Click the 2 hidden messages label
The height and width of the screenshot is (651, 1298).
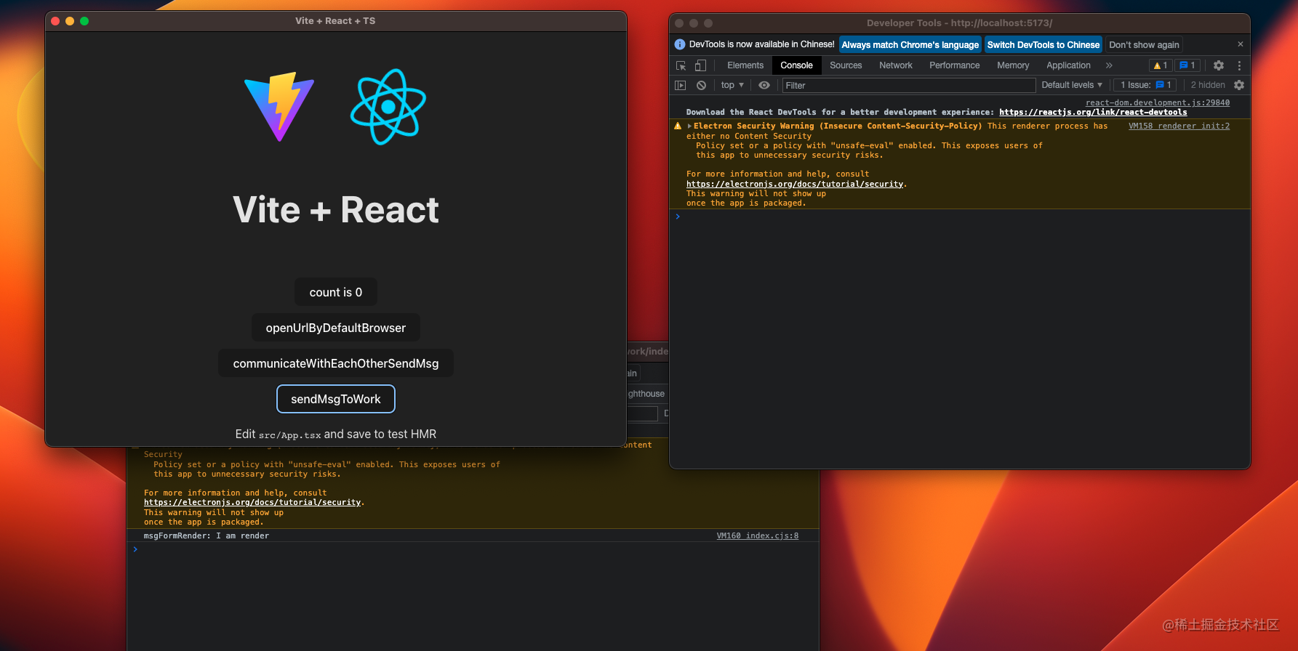click(x=1208, y=85)
